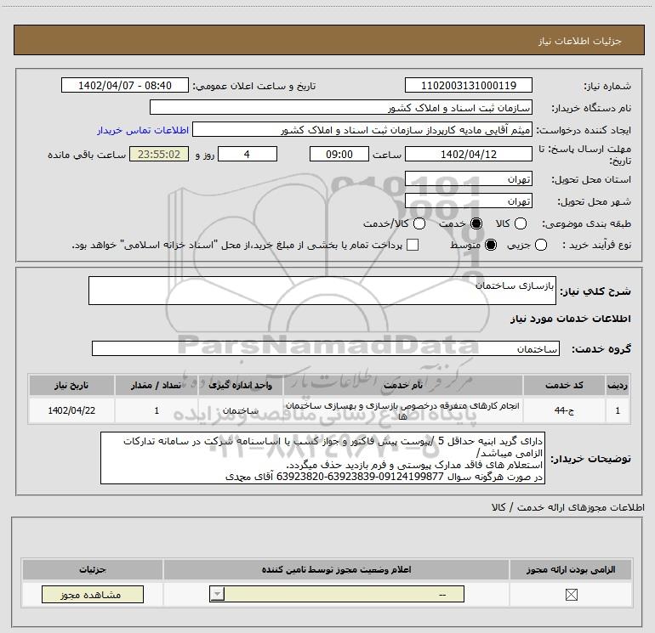This screenshot has width=655, height=633.
Task: Click the جزئیات column header
Action: pyautogui.click(x=93, y=569)
